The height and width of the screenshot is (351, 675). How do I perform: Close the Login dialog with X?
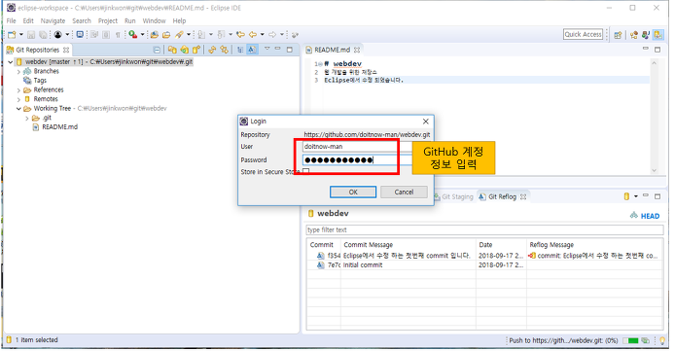(x=425, y=122)
